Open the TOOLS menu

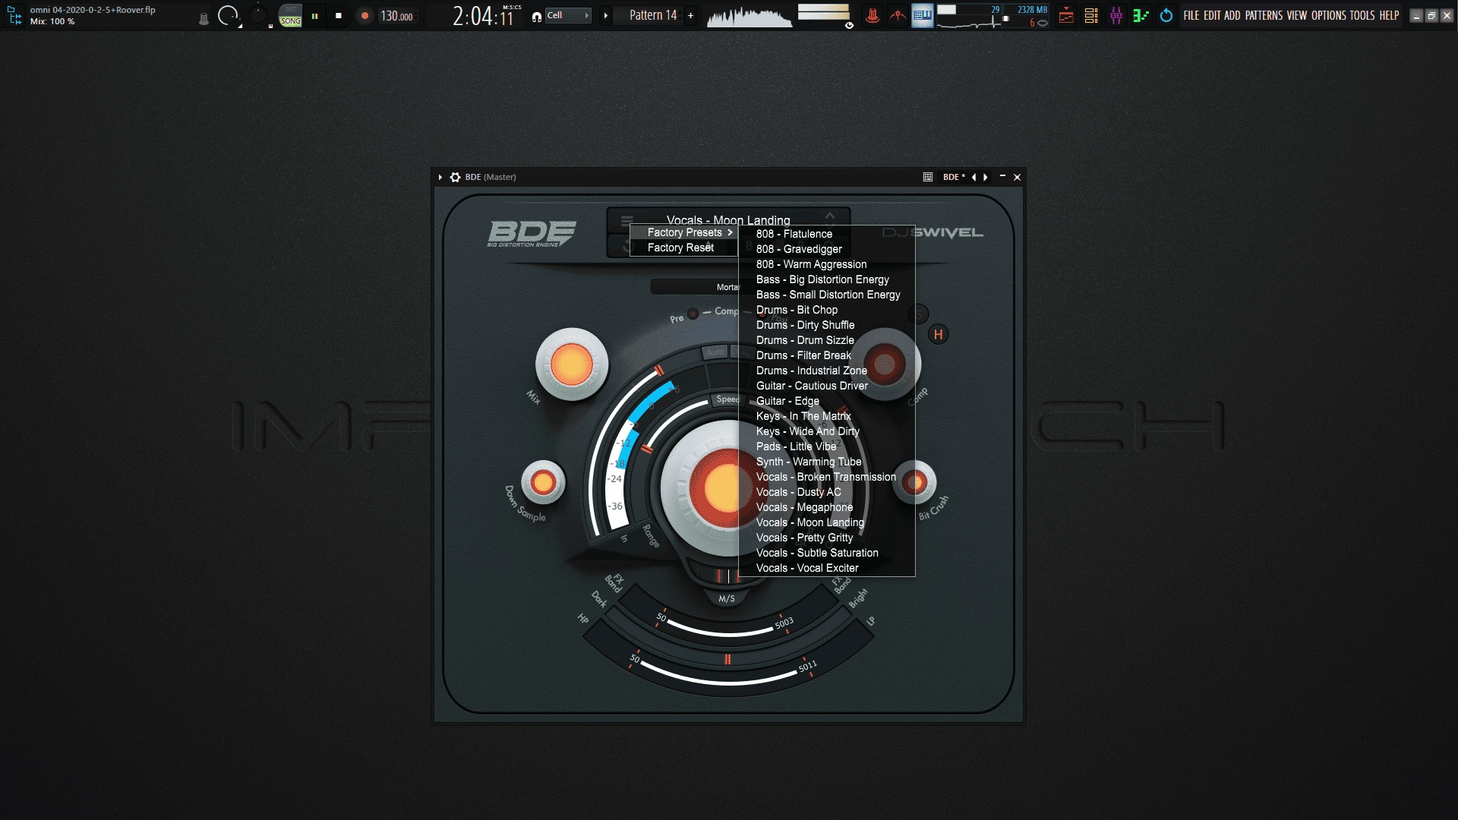pos(1362,15)
